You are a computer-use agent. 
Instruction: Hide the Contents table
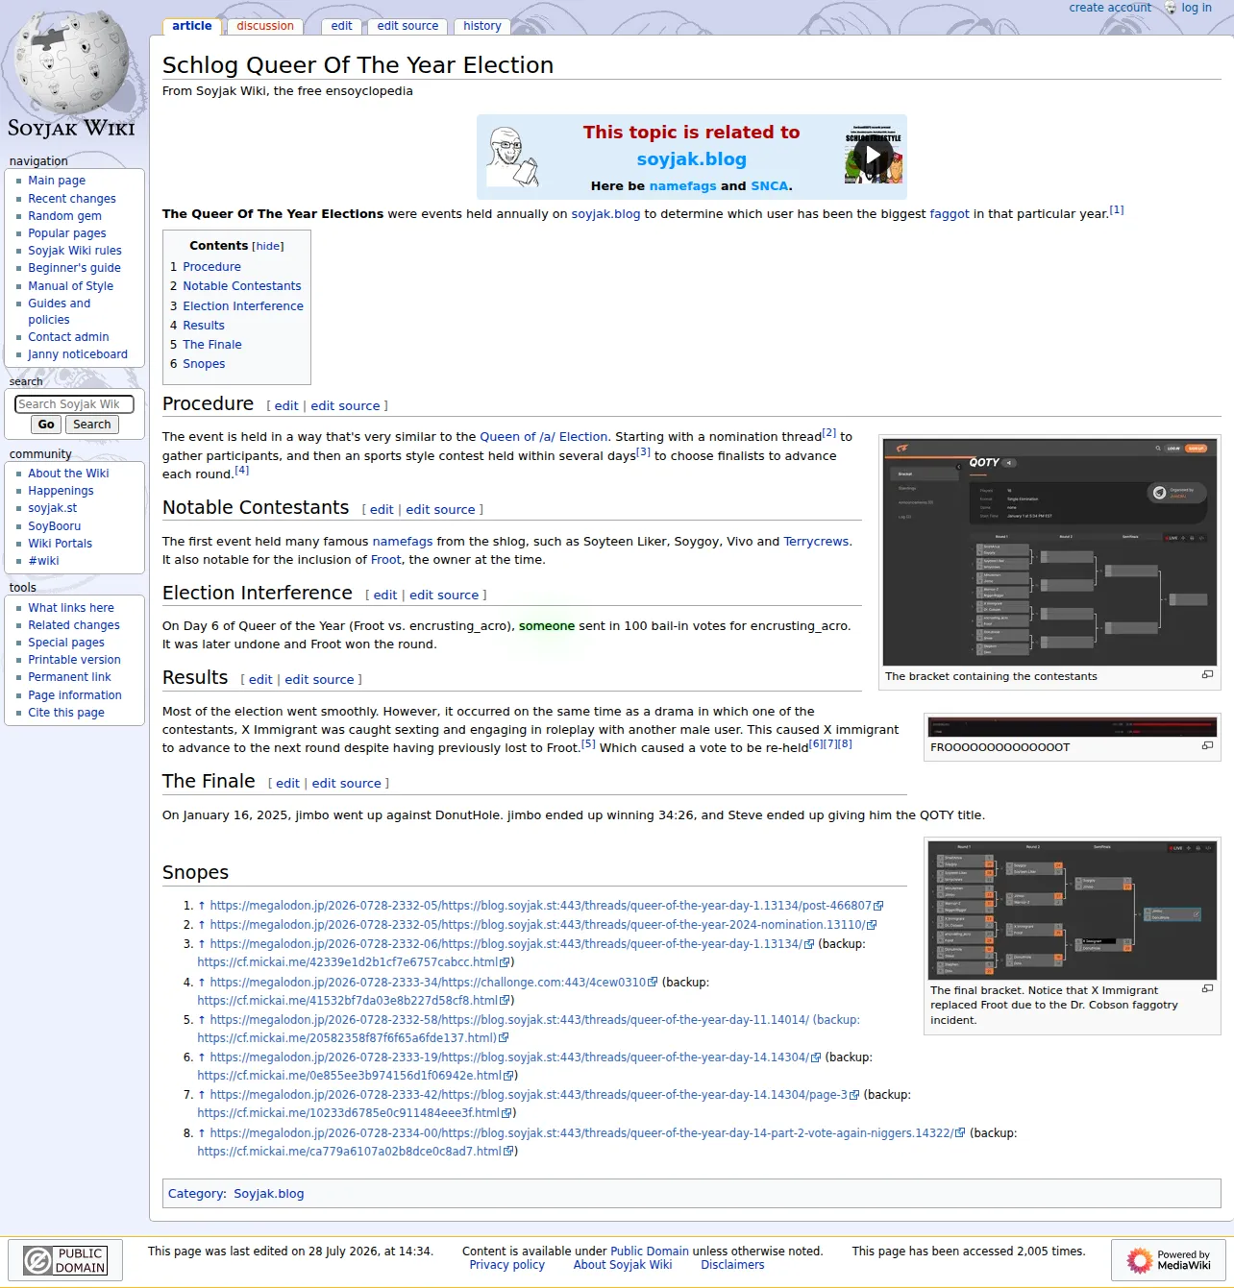267,246
